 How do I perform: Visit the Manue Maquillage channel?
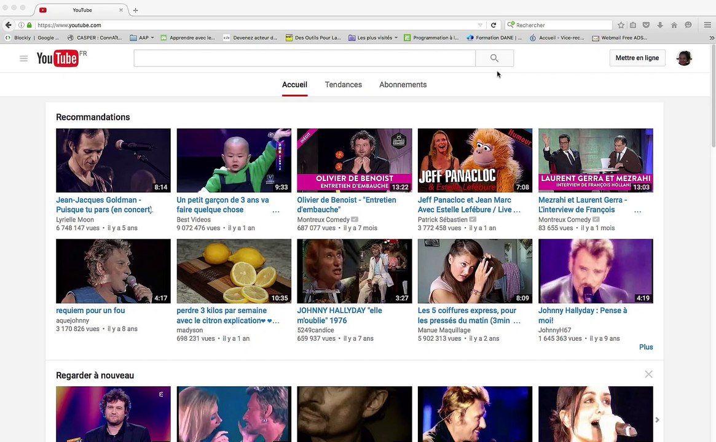pyautogui.click(x=444, y=330)
